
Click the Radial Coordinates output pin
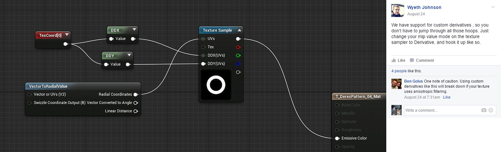click(x=135, y=94)
